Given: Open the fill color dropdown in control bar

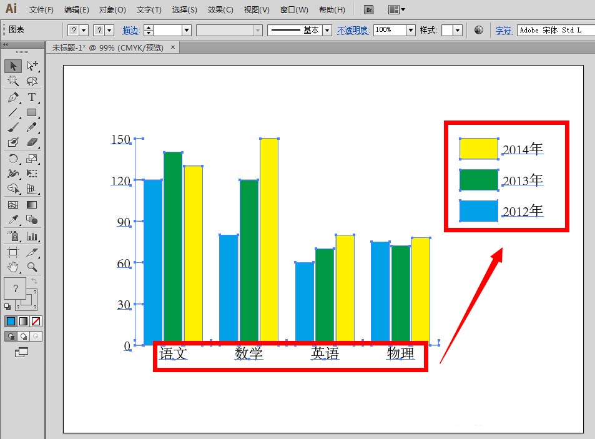Looking at the screenshot, I should tap(84, 30).
